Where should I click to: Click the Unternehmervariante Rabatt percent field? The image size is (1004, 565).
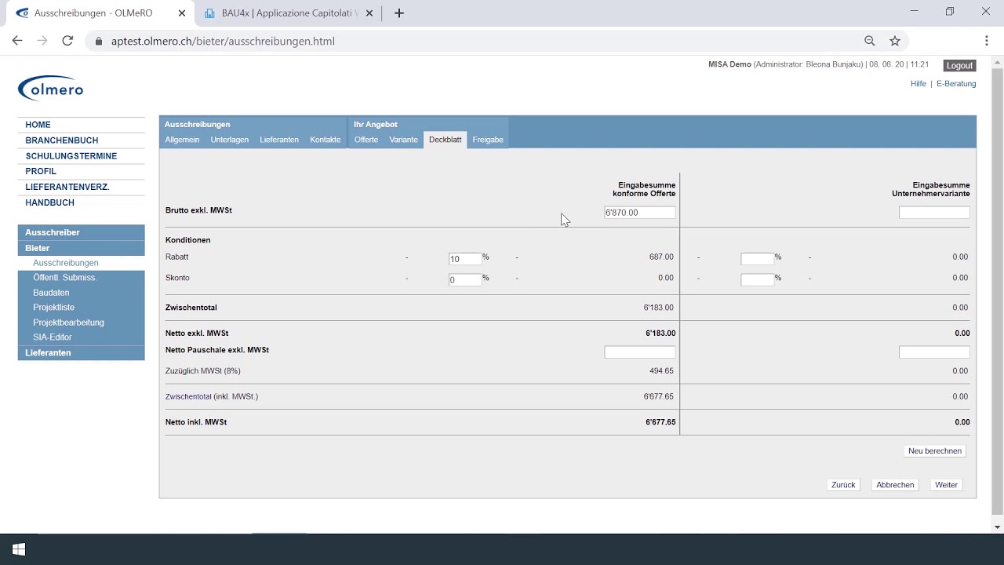tap(758, 258)
